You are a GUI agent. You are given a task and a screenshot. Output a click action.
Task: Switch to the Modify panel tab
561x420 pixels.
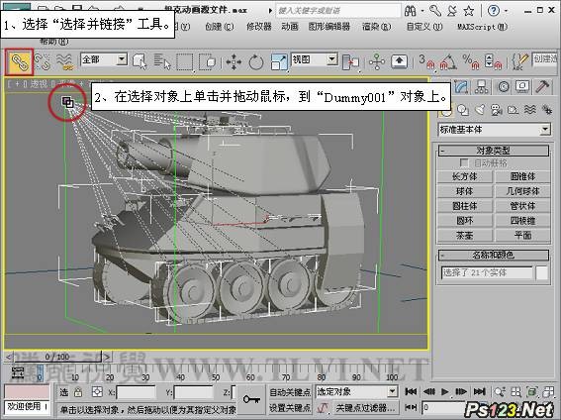coord(461,87)
